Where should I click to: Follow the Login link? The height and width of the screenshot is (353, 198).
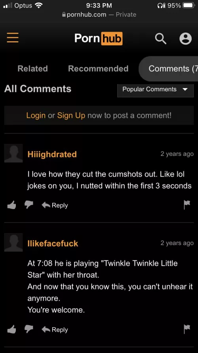coord(36,115)
